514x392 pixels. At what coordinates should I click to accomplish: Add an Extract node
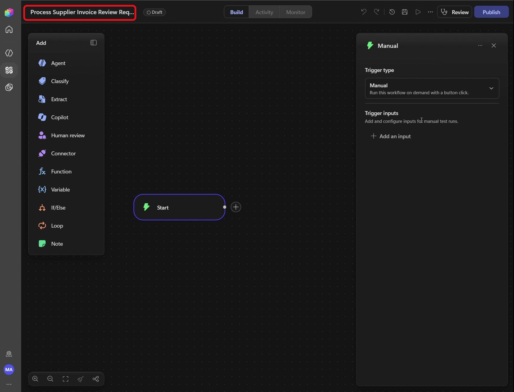click(x=66, y=99)
